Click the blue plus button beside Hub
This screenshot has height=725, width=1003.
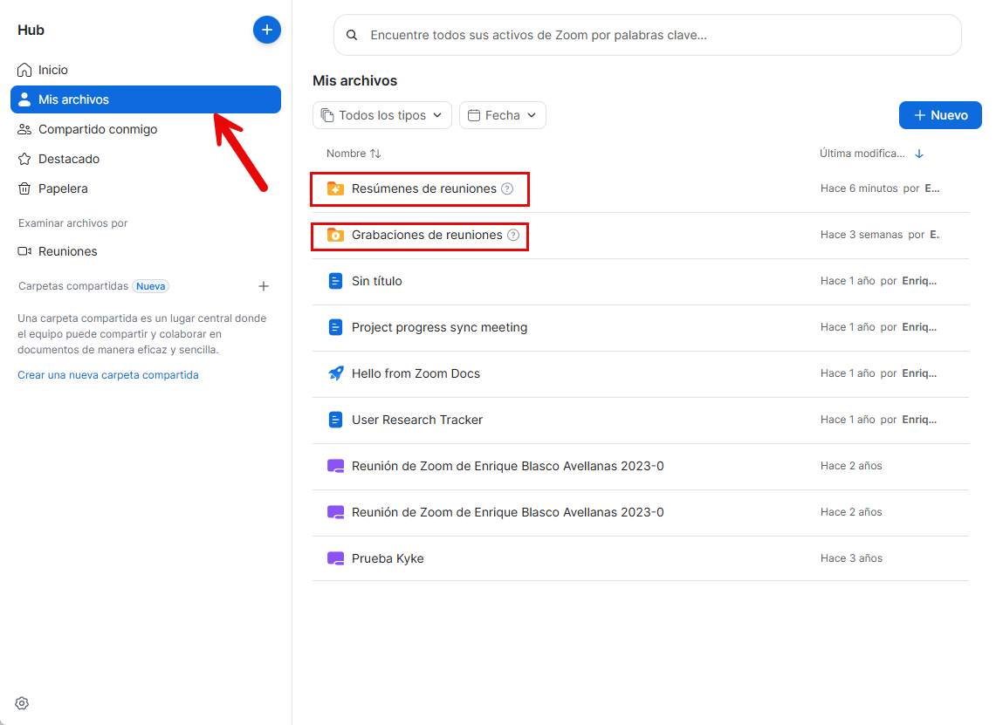click(x=266, y=30)
